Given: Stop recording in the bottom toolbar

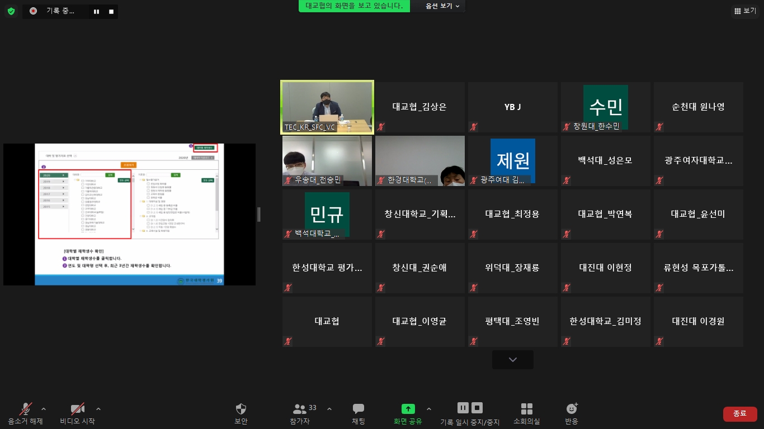Looking at the screenshot, I should tap(477, 408).
